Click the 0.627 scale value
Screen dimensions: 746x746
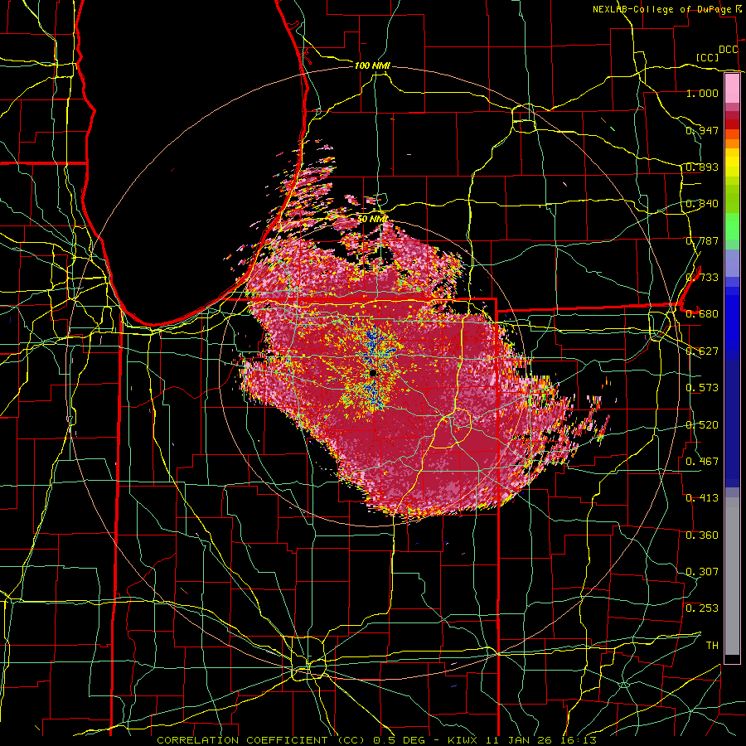pos(702,351)
